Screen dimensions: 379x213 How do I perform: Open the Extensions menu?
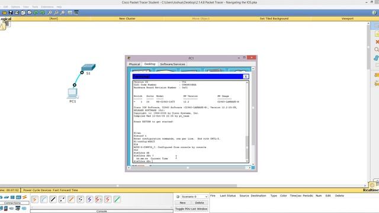pos(47,7)
